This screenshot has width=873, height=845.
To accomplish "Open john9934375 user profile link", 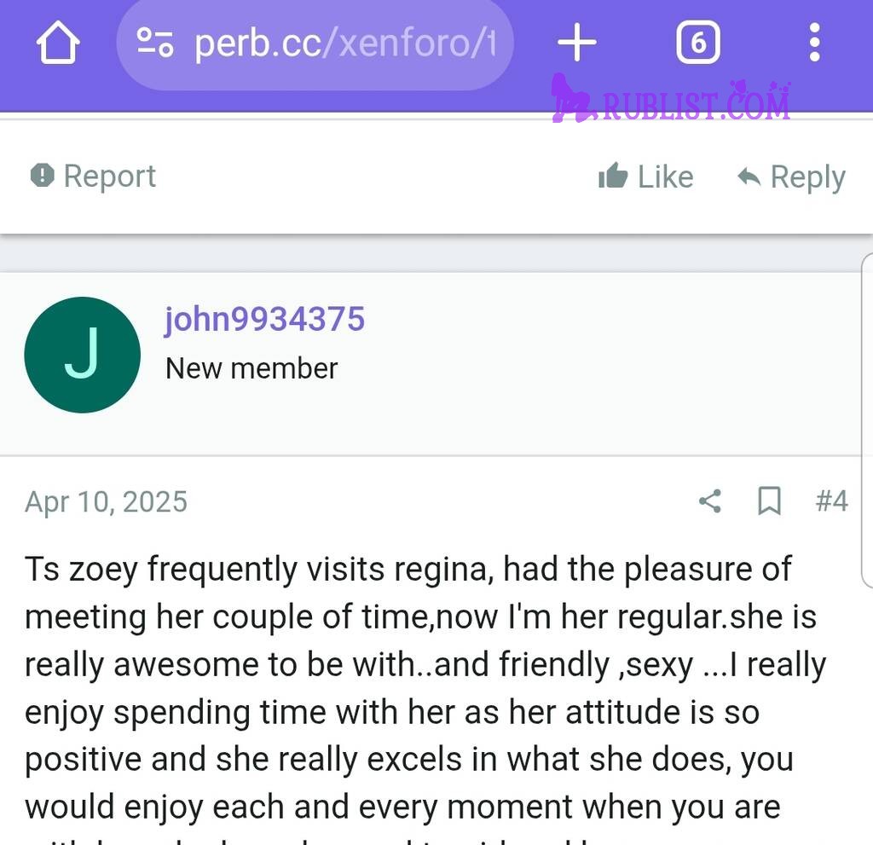I will 264,319.
